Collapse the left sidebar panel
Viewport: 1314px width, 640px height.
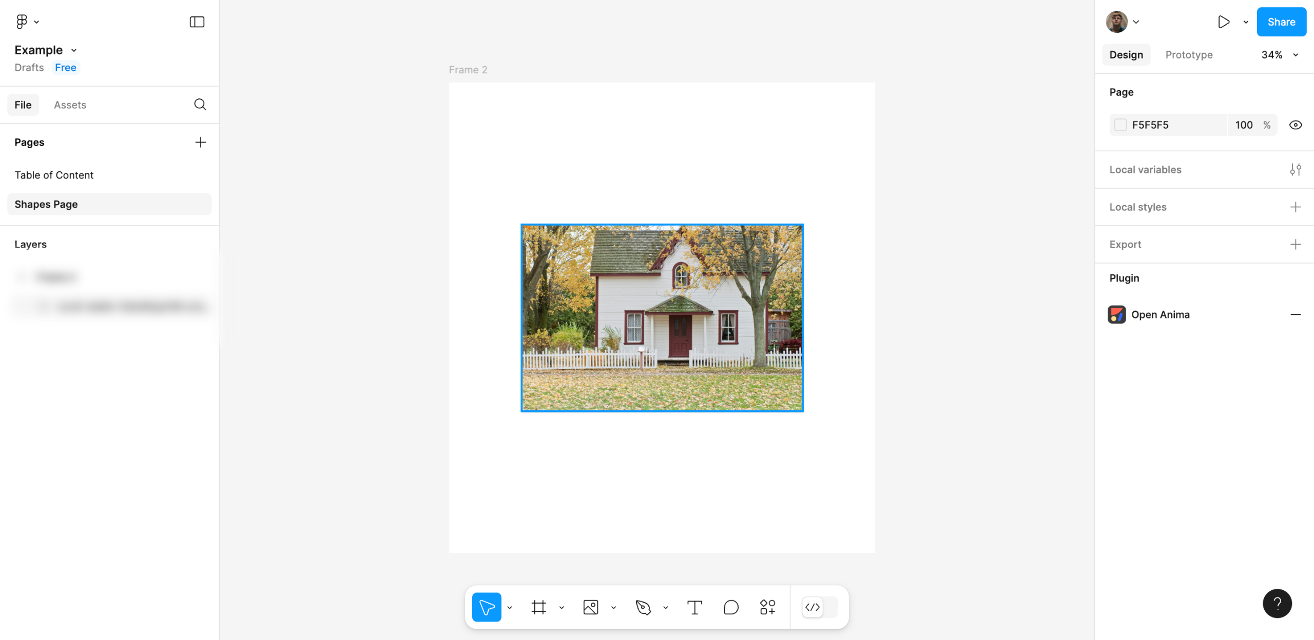pyautogui.click(x=197, y=22)
